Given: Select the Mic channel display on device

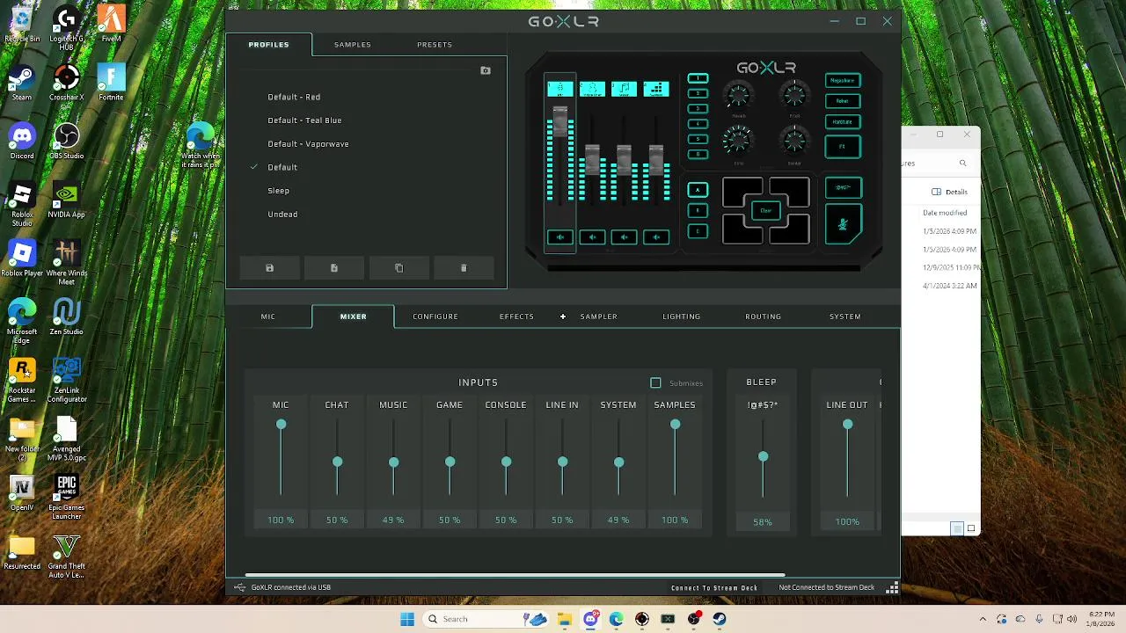Looking at the screenshot, I should [559, 89].
